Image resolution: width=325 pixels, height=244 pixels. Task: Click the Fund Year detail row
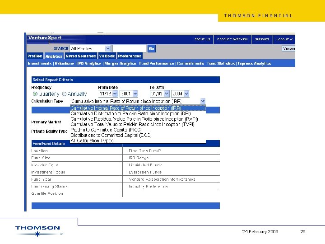(x=77, y=179)
